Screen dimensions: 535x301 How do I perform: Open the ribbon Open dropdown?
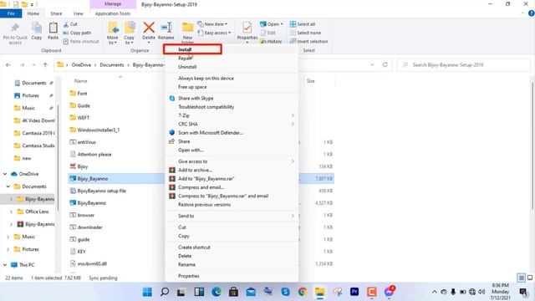272,24
